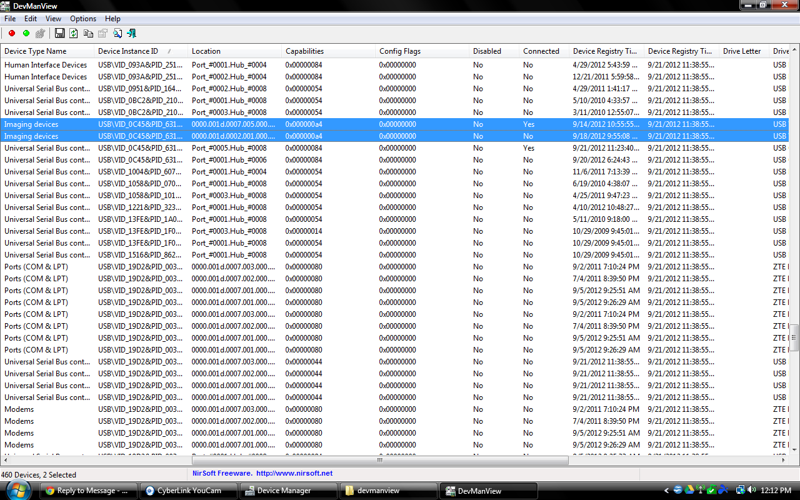Open the Options menu
This screenshot has height=500, width=800.
click(x=83, y=19)
